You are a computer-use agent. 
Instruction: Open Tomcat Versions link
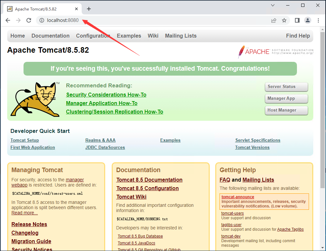click(252, 148)
